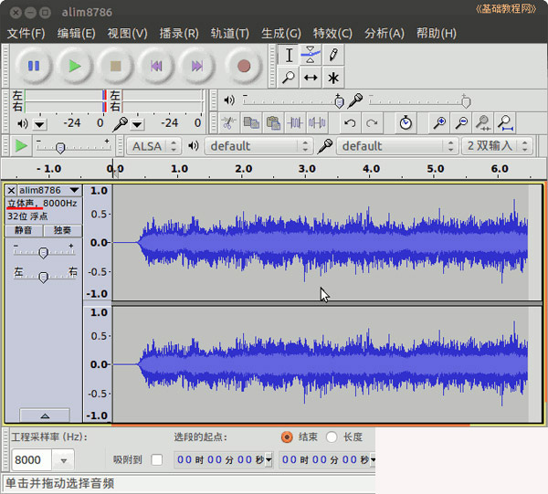Enable the 吸附到 snap checkbox
The image size is (548, 494).
coord(156,459)
